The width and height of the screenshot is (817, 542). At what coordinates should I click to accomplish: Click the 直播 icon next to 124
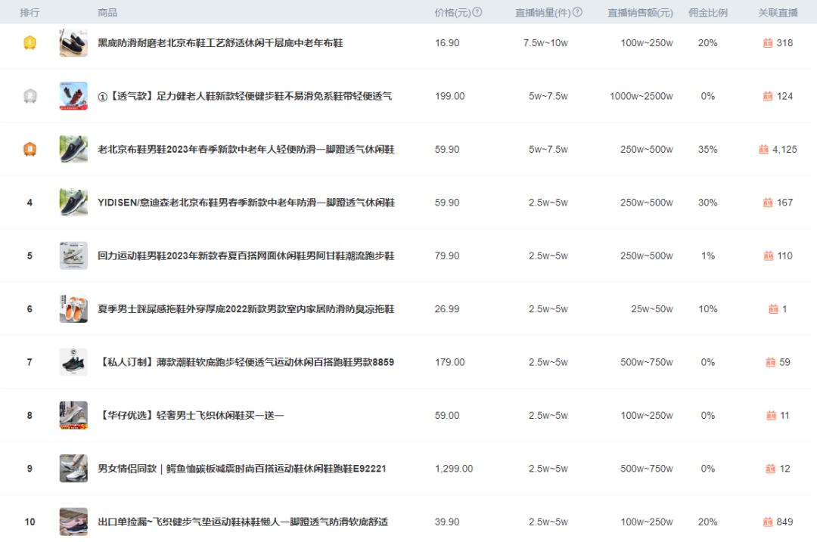[x=767, y=96]
